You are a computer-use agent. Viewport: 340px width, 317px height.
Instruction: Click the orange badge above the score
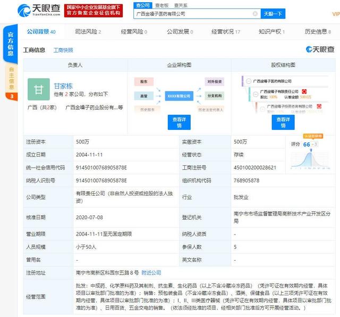(x=313, y=136)
